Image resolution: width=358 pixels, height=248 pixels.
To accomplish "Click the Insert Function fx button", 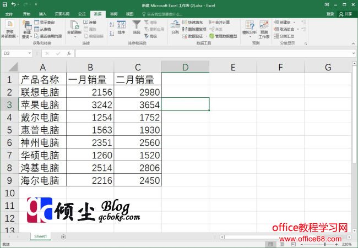I will point(69,53).
